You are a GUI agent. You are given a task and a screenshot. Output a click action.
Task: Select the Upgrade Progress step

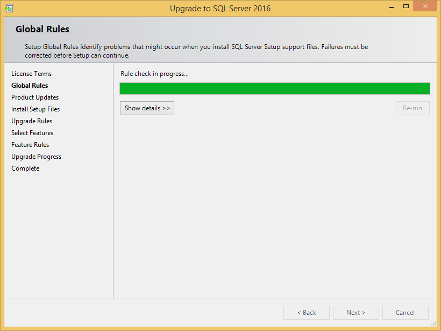(x=36, y=157)
